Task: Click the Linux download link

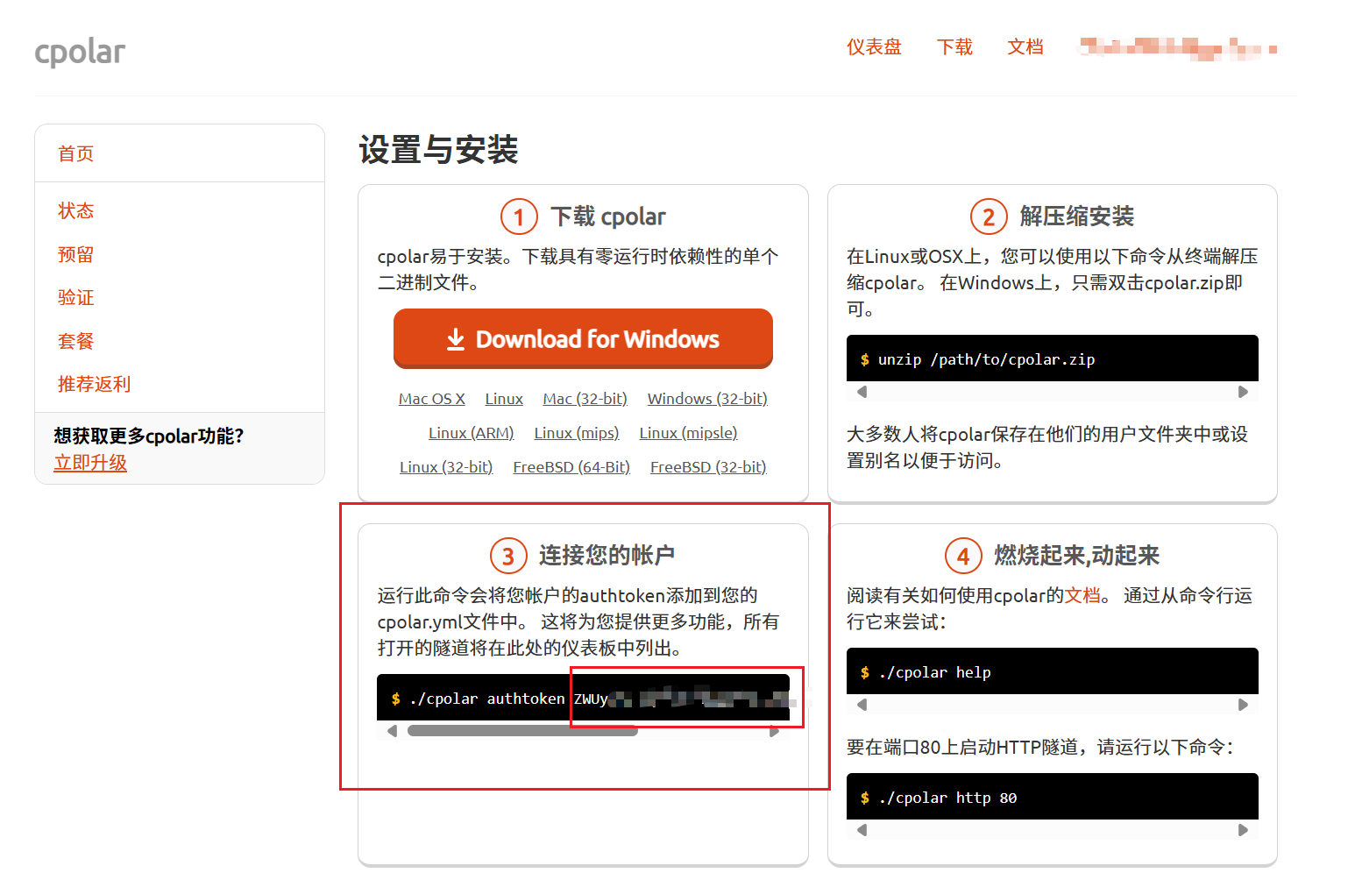Action: click(x=504, y=399)
